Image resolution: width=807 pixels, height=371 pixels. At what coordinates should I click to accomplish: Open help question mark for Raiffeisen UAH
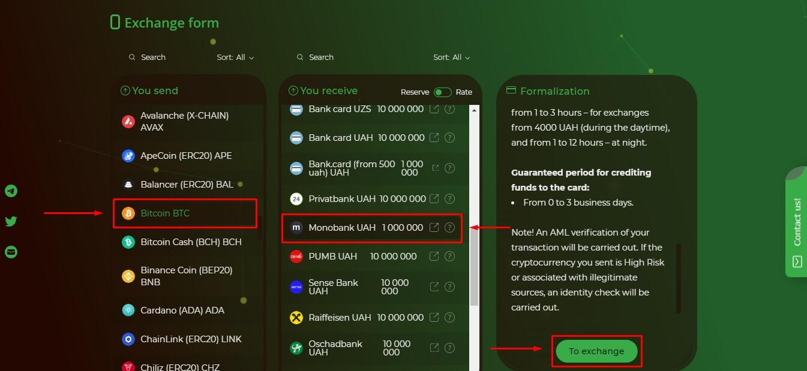coord(449,318)
